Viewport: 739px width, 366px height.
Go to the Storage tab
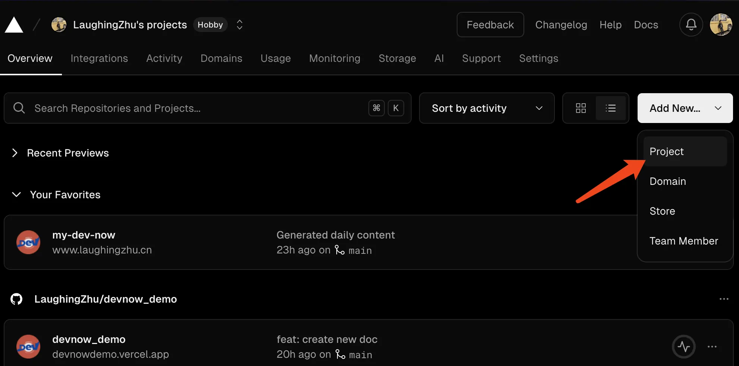[397, 58]
